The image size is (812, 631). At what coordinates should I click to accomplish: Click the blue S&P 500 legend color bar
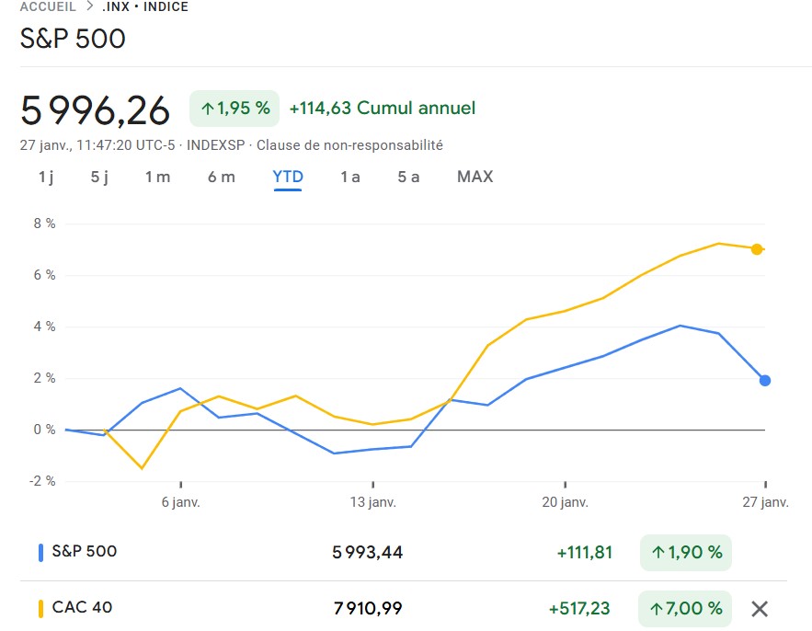click(x=40, y=552)
